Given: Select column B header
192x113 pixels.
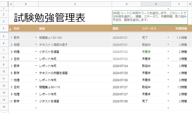Looking at the screenshot, I should [x=26, y=4].
